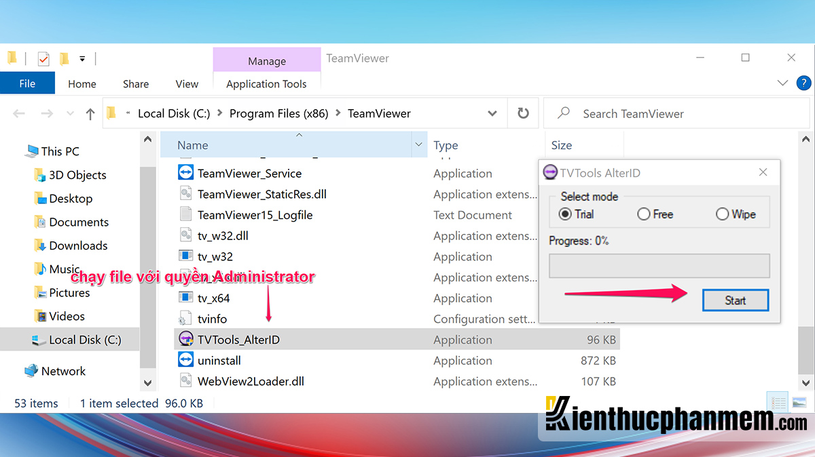Screen dimensions: 815x457
Task: Go to Program Files (x86) in breadcrumb
Action: (x=279, y=114)
